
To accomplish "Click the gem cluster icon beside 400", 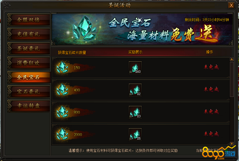I will [62, 89].
